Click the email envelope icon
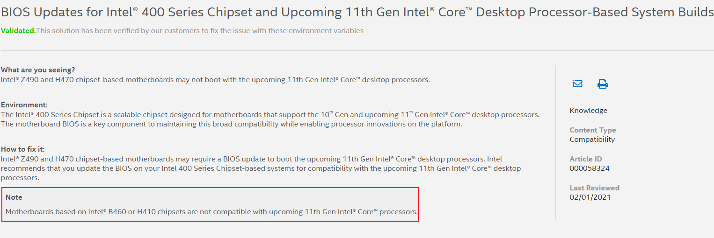 coord(577,84)
